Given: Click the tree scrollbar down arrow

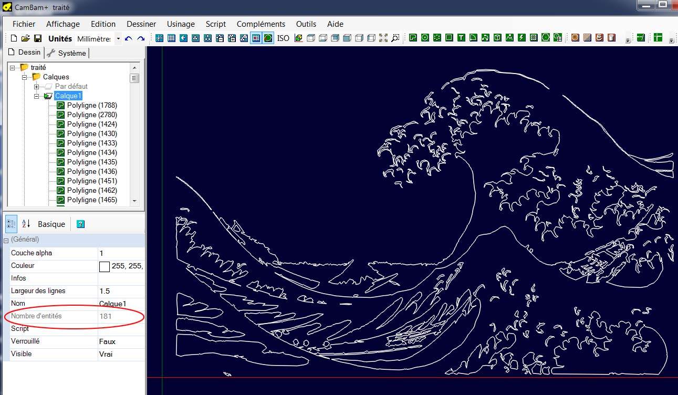Looking at the screenshot, I should tap(134, 201).
